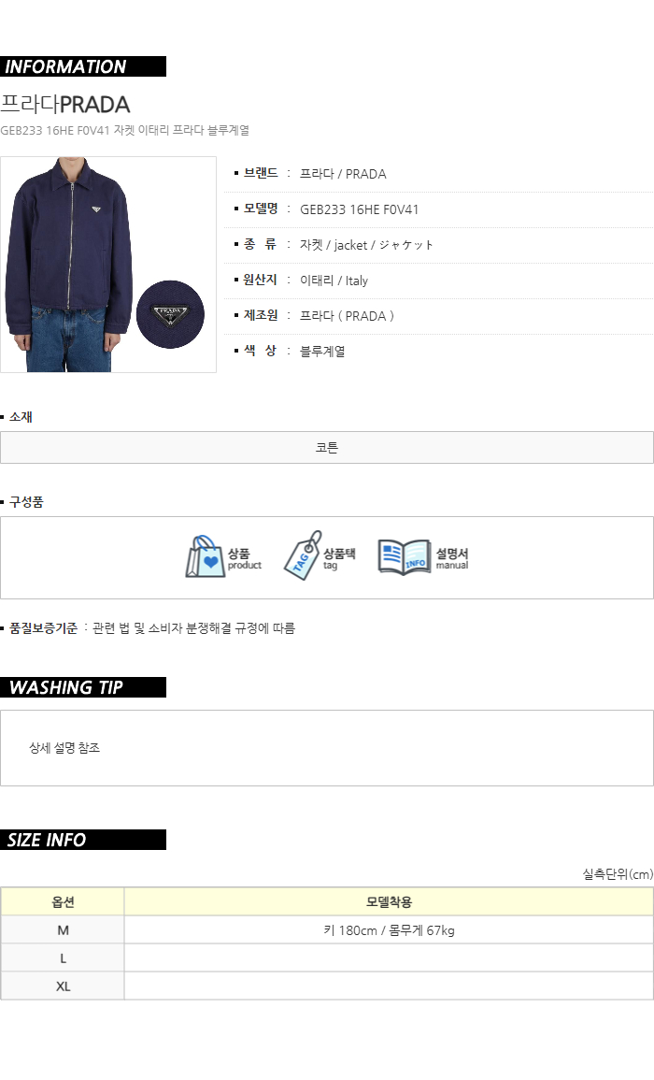Viewport: 654px width, 1080px height.
Task: Select the L size row
Action: pyautogui.click(x=327, y=958)
